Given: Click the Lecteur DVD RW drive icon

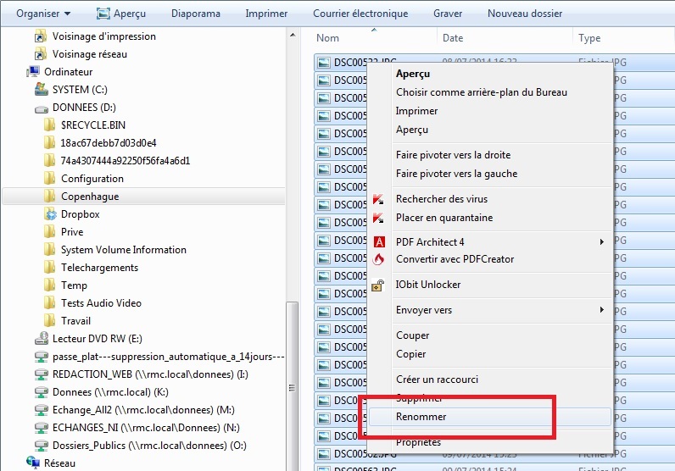Looking at the screenshot, I should (41, 339).
